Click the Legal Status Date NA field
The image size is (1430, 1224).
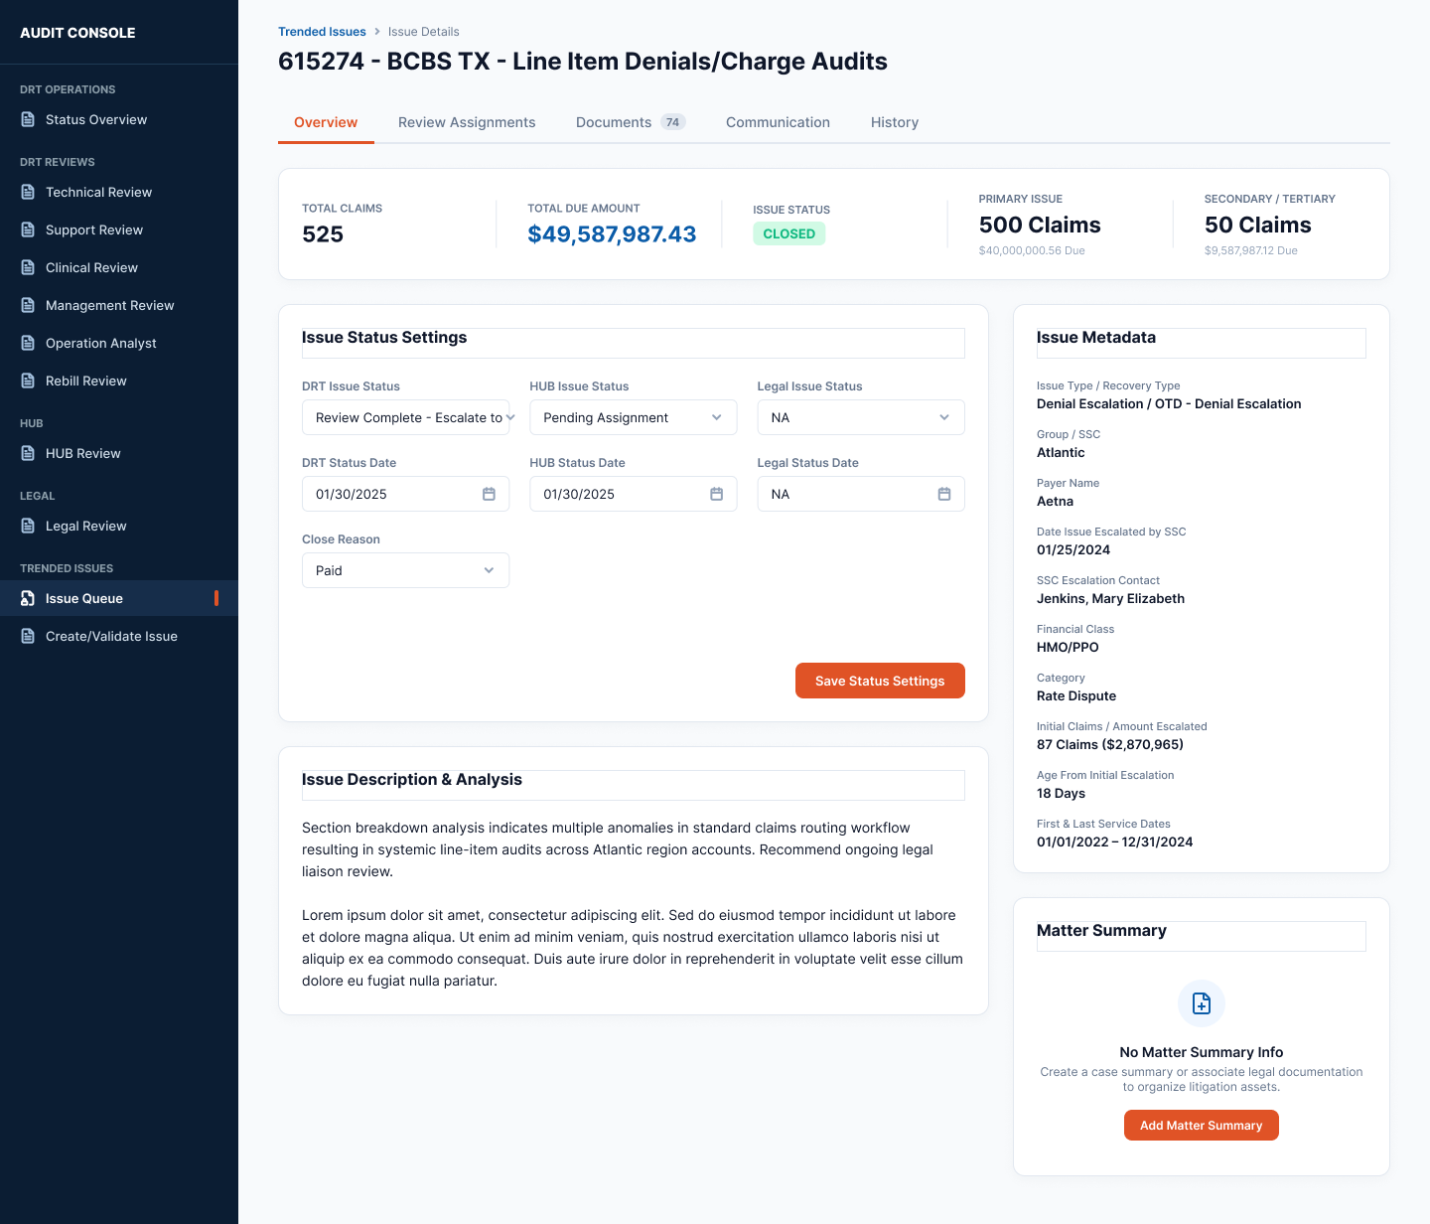pos(861,494)
